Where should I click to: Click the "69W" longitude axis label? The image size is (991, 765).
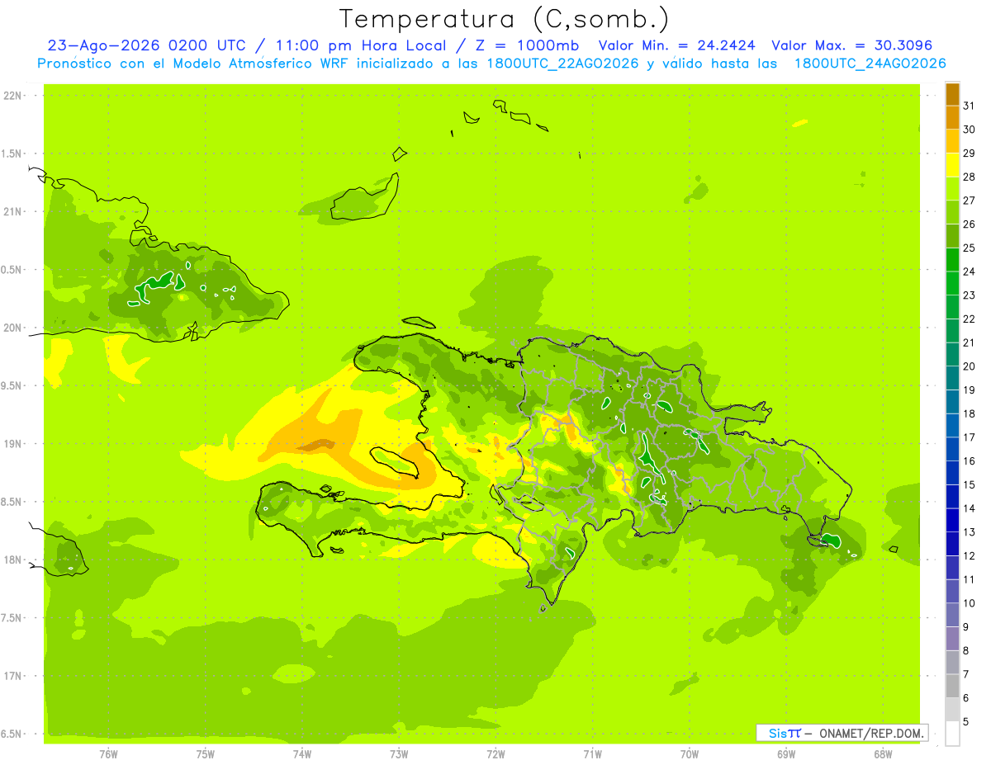tap(786, 753)
